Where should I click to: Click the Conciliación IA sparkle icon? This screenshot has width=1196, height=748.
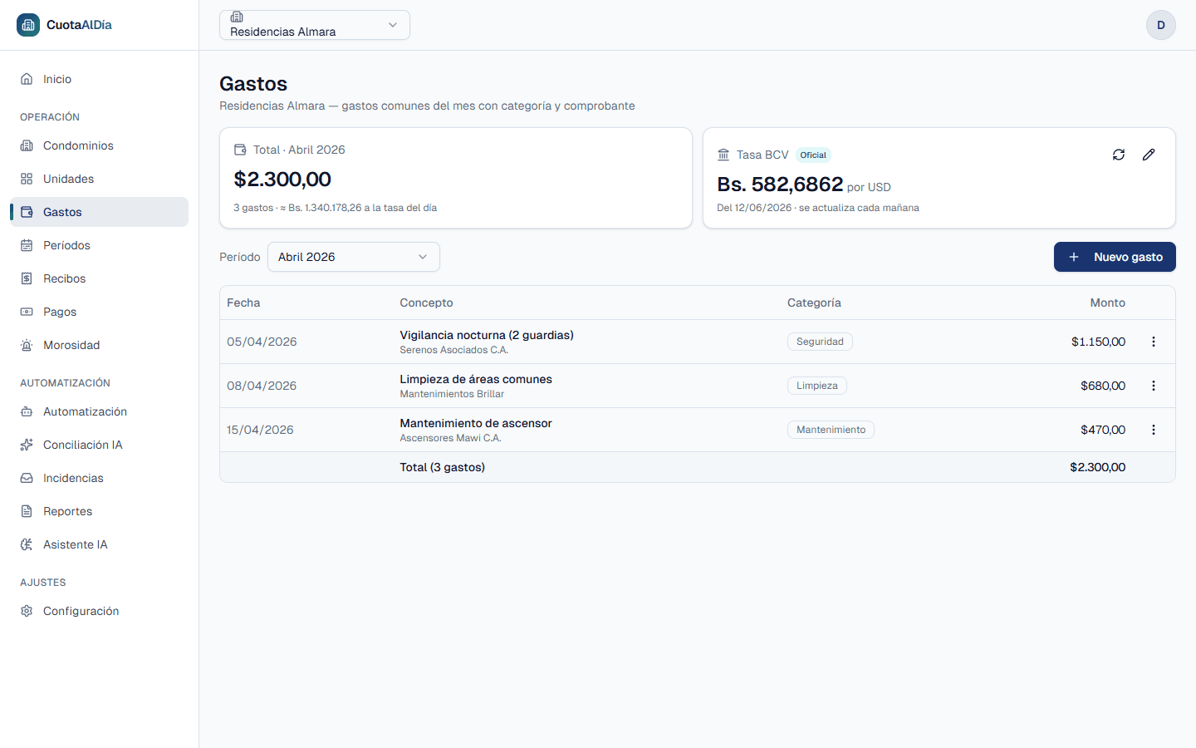tap(27, 445)
